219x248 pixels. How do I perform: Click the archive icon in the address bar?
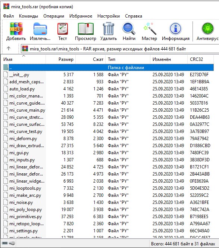(x=25, y=49)
